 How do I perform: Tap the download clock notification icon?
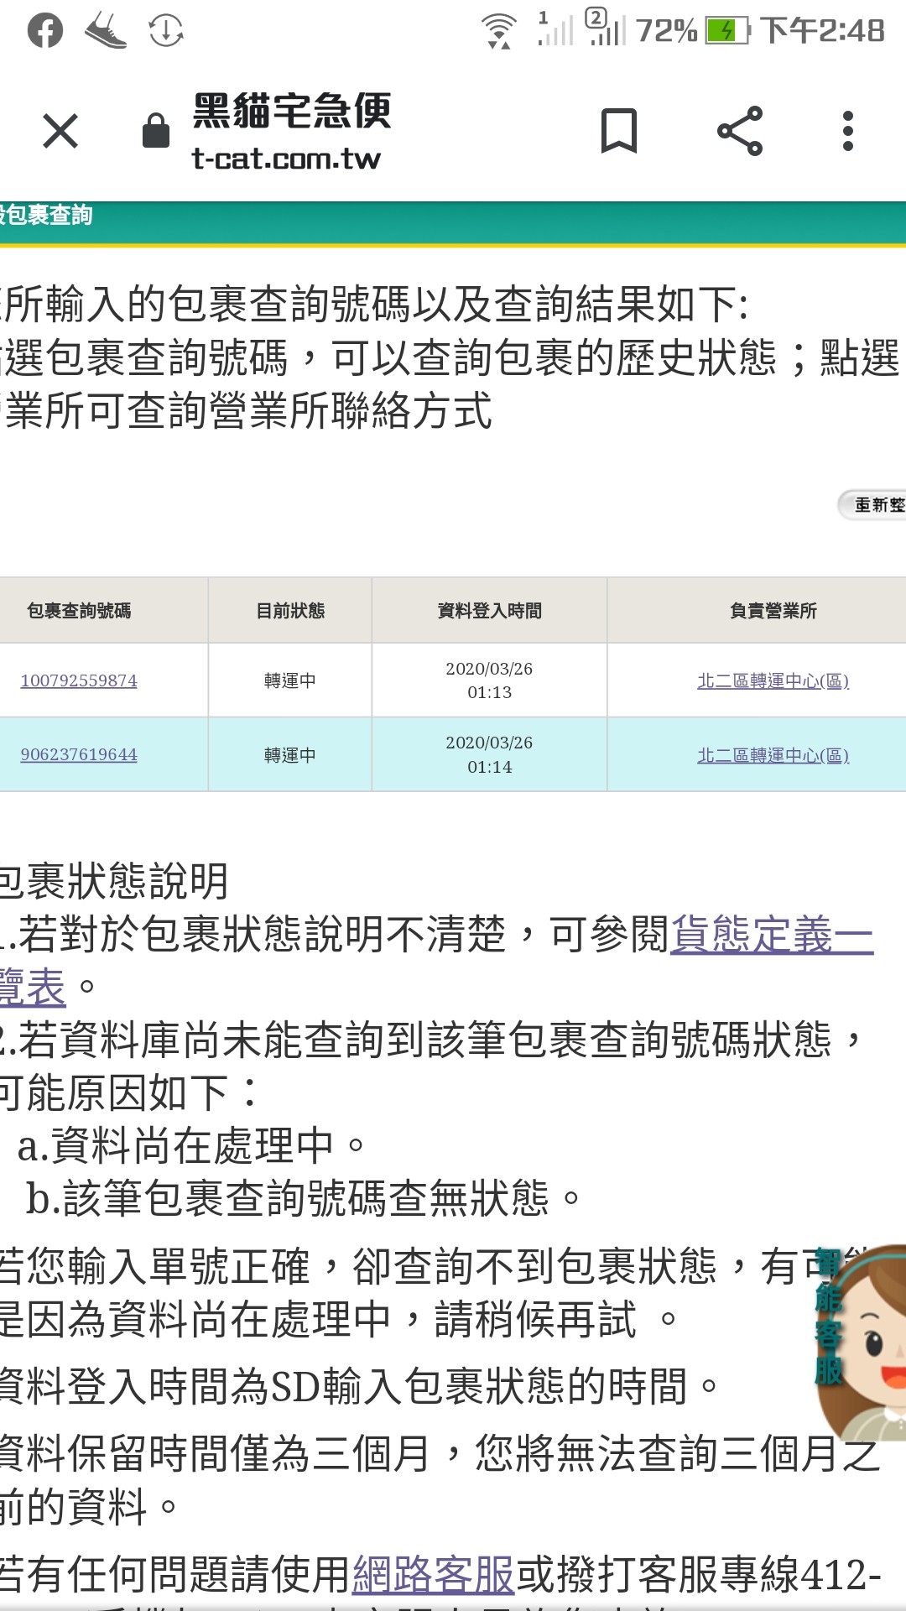point(166,31)
